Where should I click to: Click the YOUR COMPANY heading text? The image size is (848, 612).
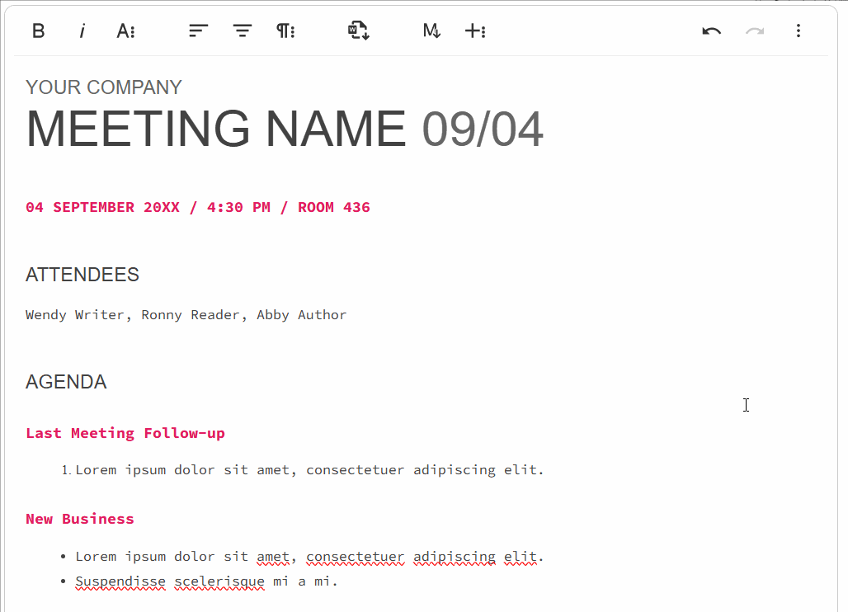(104, 87)
